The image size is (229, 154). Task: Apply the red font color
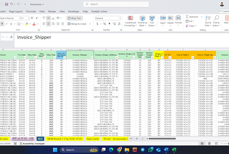pos(34,24)
